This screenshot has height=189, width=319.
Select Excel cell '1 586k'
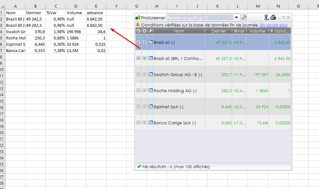coord(76,38)
